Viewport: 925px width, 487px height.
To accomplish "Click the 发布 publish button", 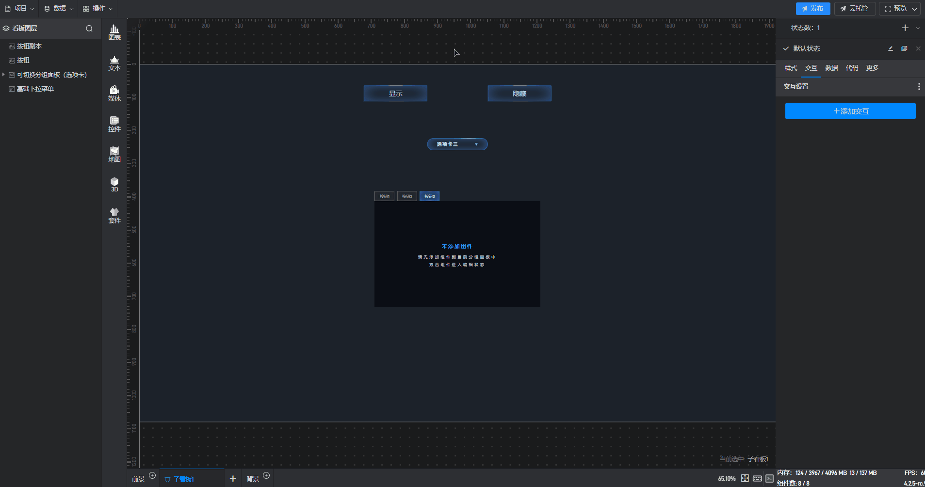I will (x=812, y=9).
